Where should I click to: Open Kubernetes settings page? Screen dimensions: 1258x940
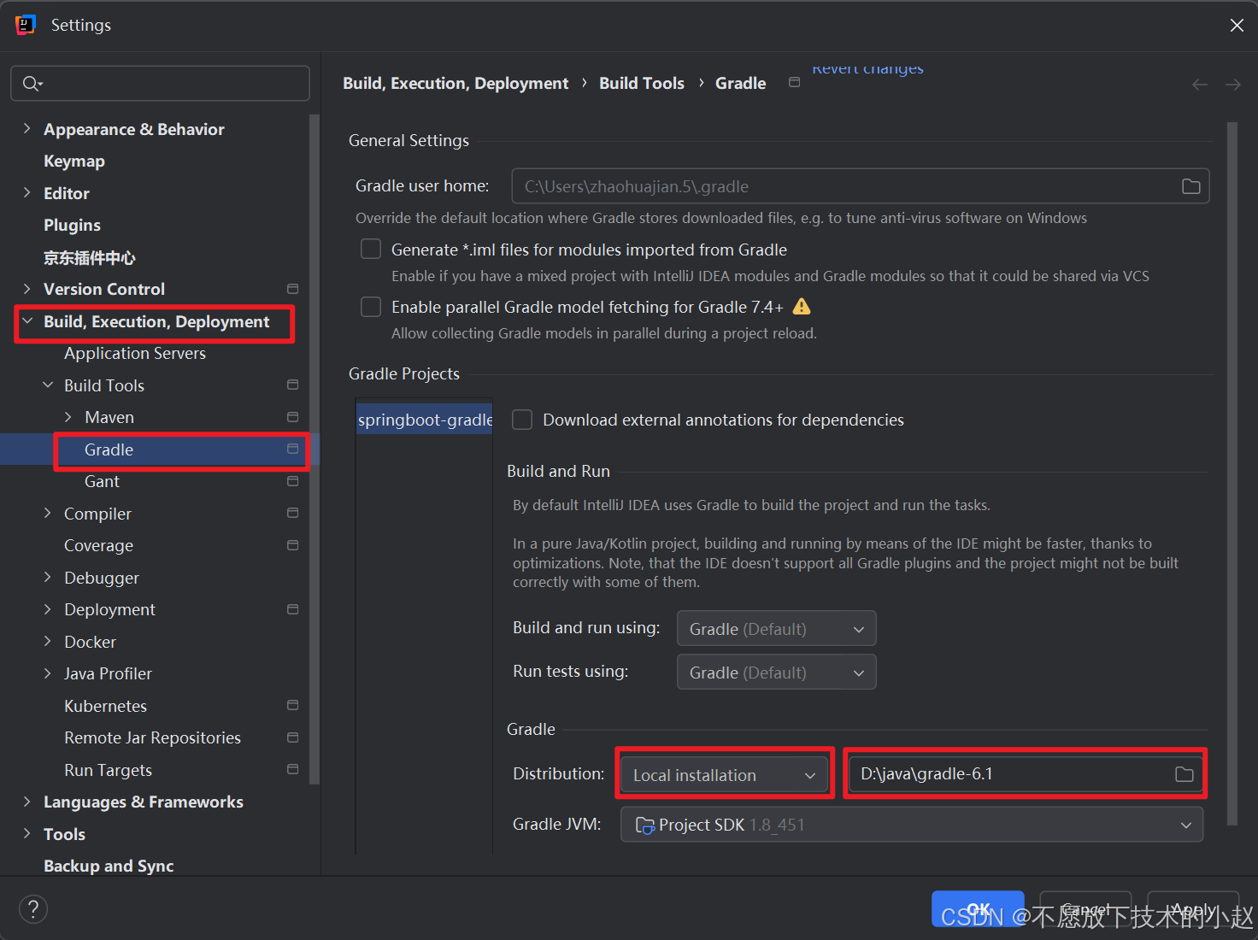pos(105,706)
